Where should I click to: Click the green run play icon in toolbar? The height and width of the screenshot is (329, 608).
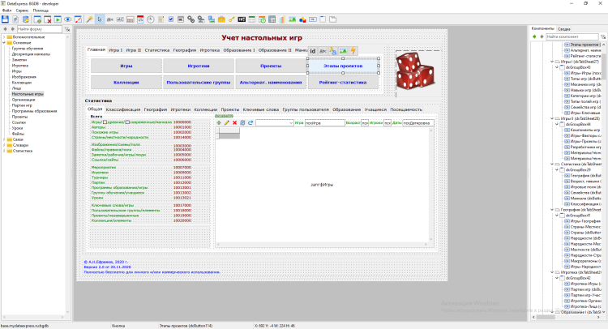[58, 19]
